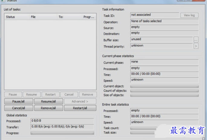Click Global statistics Progress bar
This screenshot has width=207, height=140.
pyautogui.click(x=62, y=133)
